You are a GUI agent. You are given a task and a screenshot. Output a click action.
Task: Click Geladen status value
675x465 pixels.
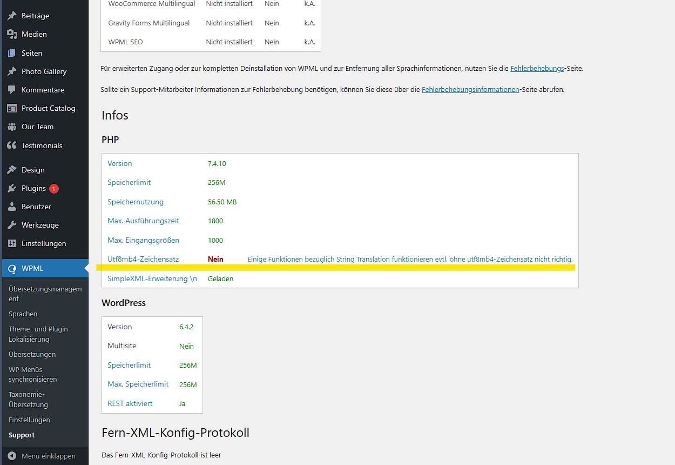point(221,279)
